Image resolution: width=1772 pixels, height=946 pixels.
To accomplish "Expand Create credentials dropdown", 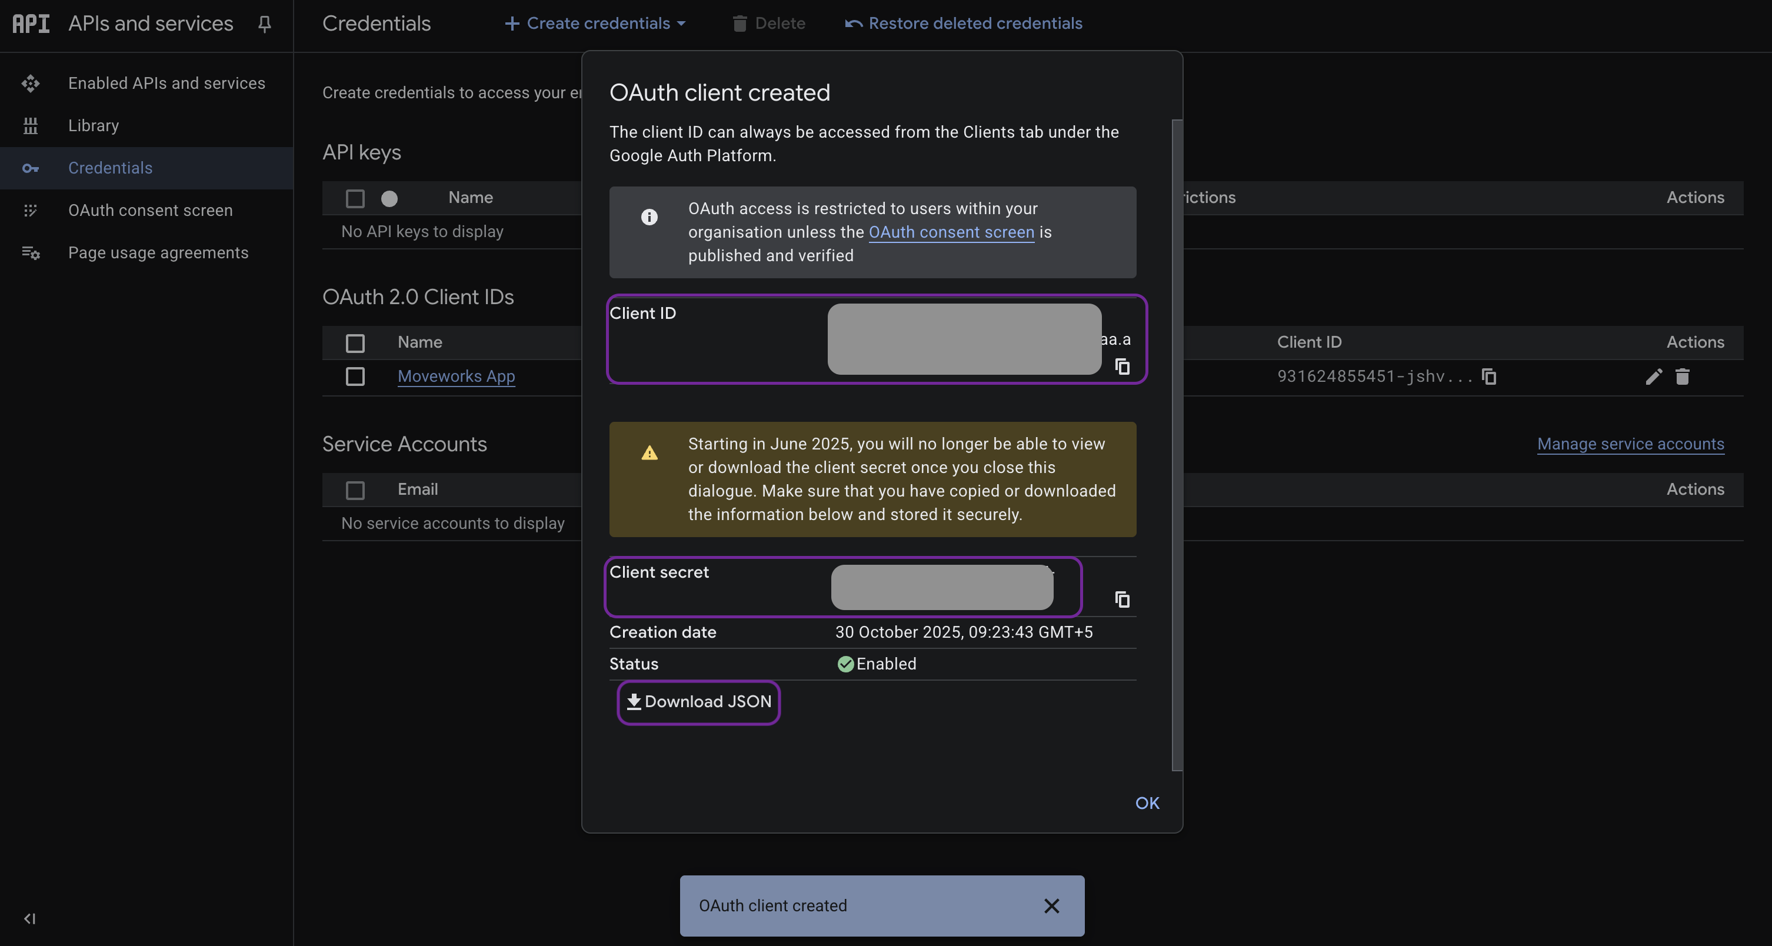I will pos(596,24).
